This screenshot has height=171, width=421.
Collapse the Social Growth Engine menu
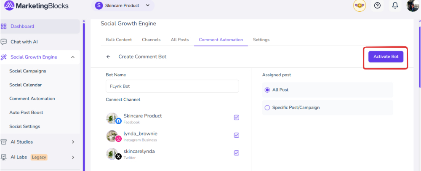pyautogui.click(x=73, y=57)
